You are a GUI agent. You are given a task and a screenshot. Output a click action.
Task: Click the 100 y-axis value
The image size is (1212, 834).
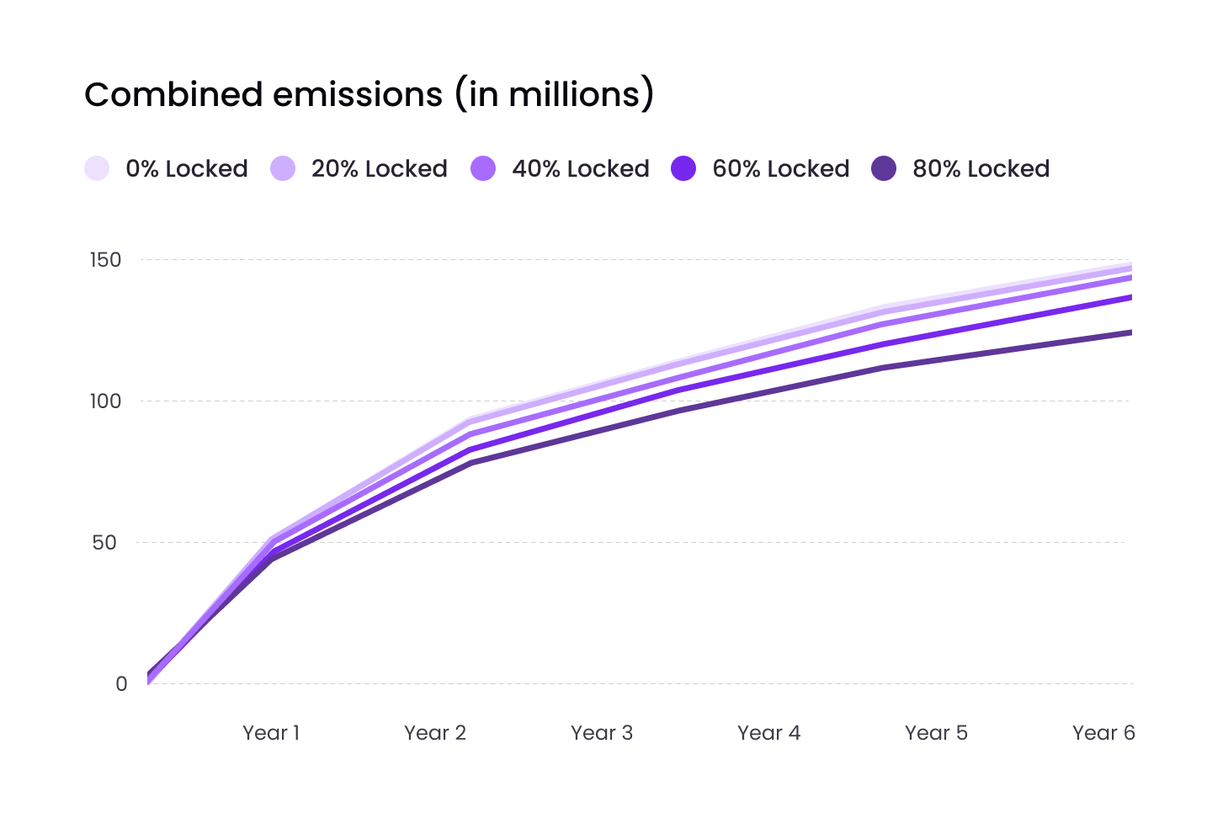[x=106, y=401]
